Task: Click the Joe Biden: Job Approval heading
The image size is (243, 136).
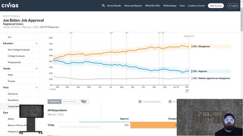Action: 24,20
